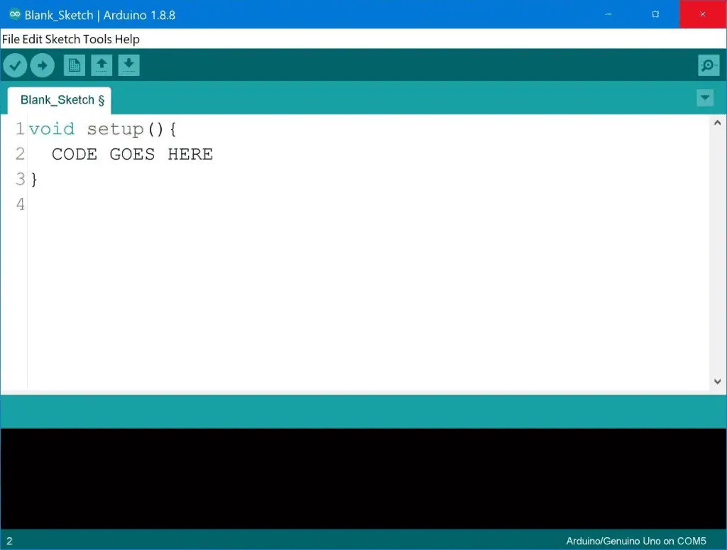The height and width of the screenshot is (550, 727).
Task: Open the Serial Monitor magnifier icon
Action: (x=709, y=65)
